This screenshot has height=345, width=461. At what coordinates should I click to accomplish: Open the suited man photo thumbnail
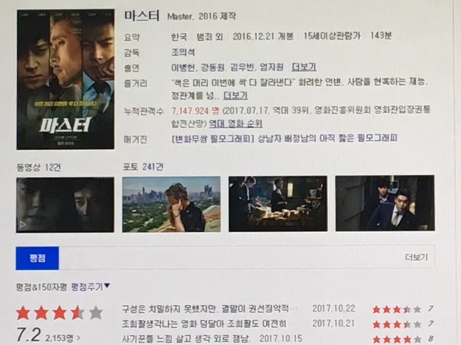point(385,203)
